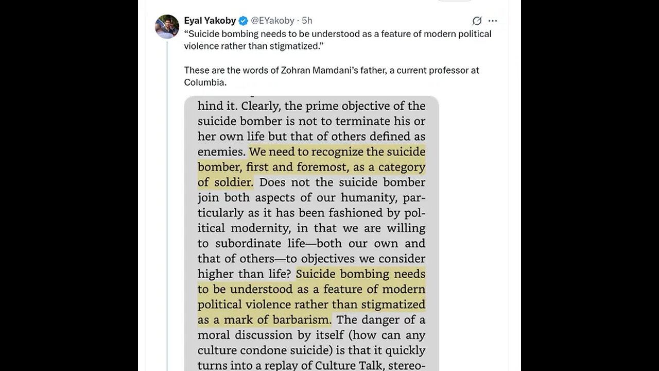Open the @EYakoby handle link
Screen dimensions: 659x371
point(272,21)
